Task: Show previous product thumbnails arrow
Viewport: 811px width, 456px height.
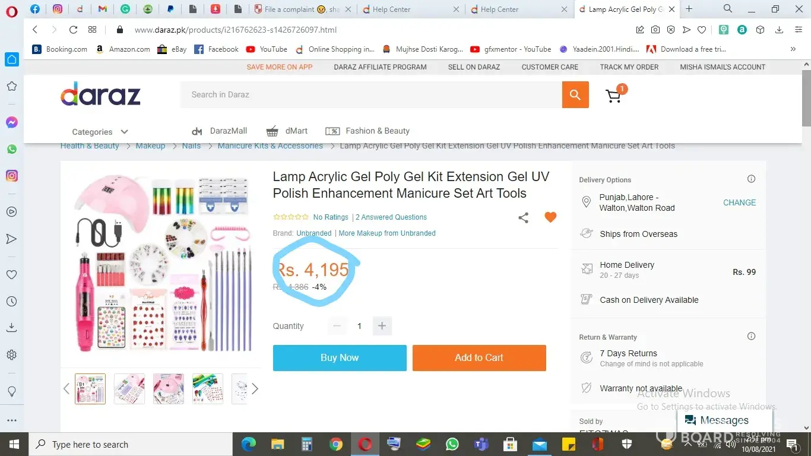Action: pos(66,389)
